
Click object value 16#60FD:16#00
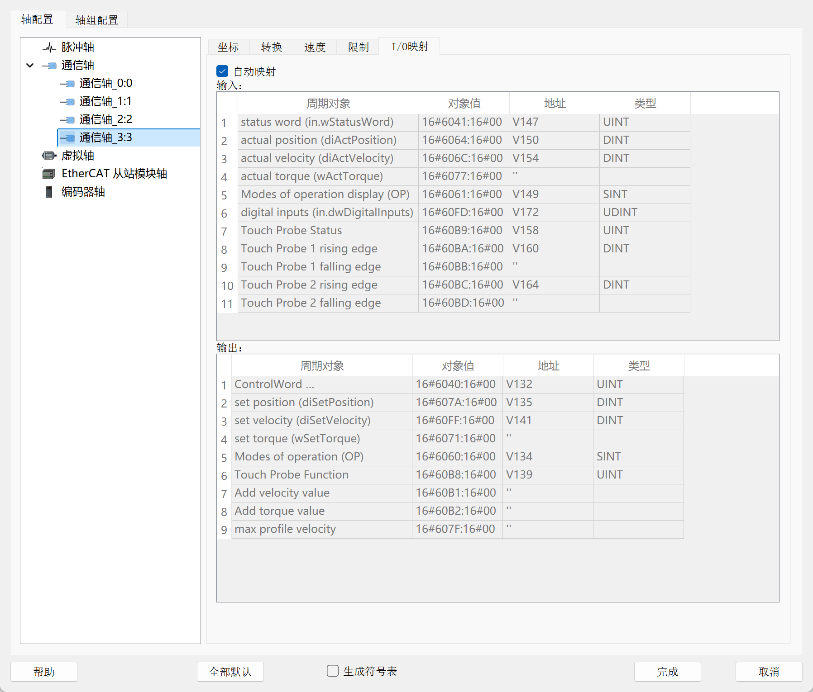(464, 213)
